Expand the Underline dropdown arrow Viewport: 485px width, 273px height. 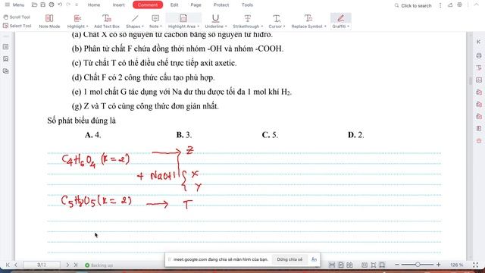[x=226, y=27]
